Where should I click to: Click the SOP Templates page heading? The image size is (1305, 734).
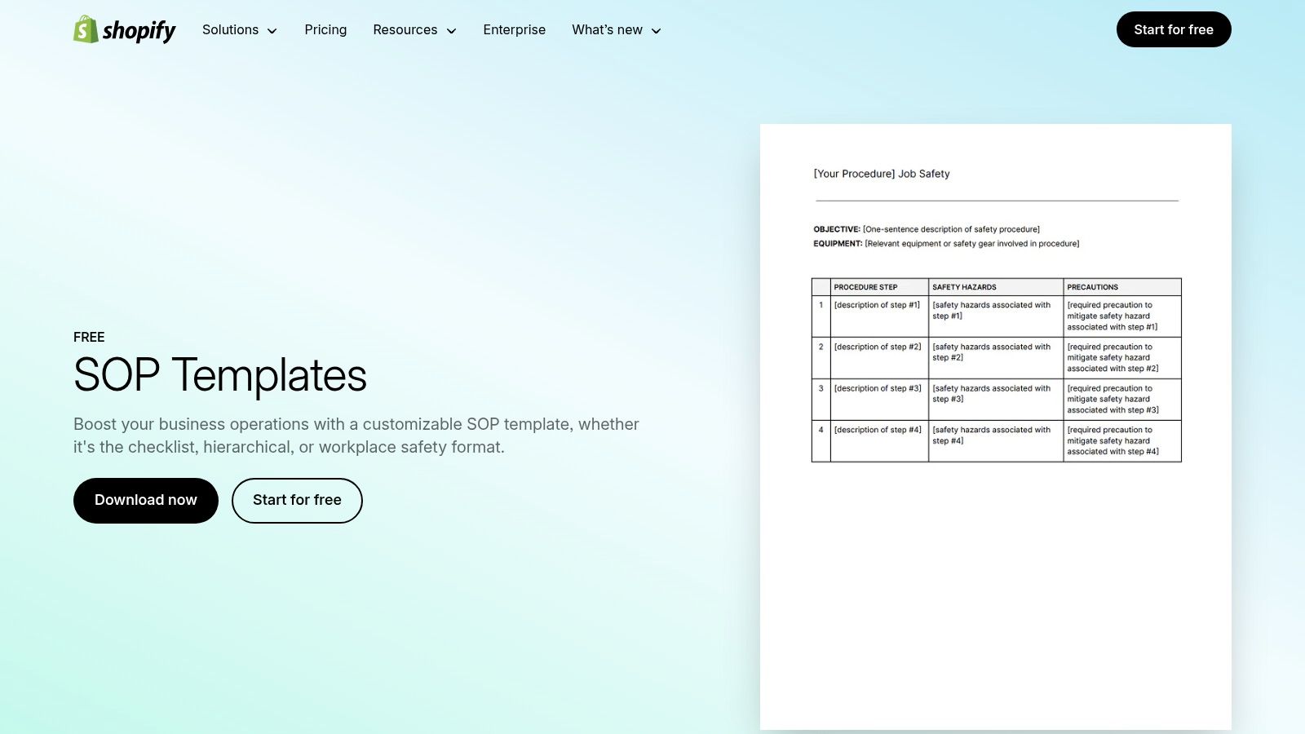pyautogui.click(x=220, y=377)
